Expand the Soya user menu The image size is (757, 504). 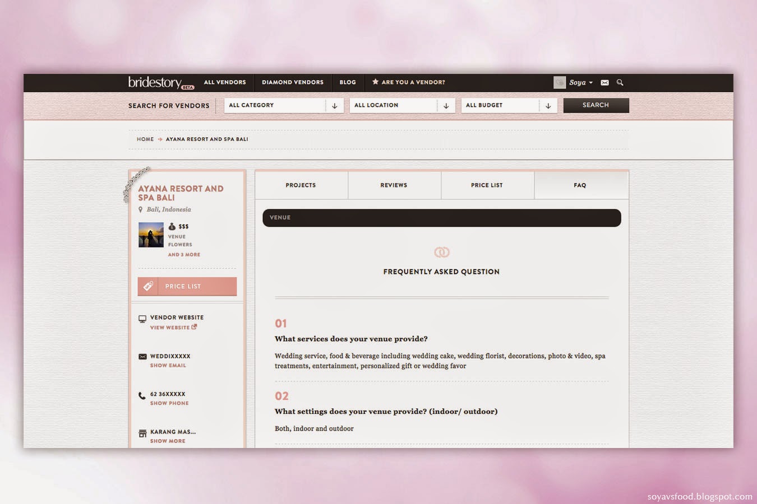(581, 82)
